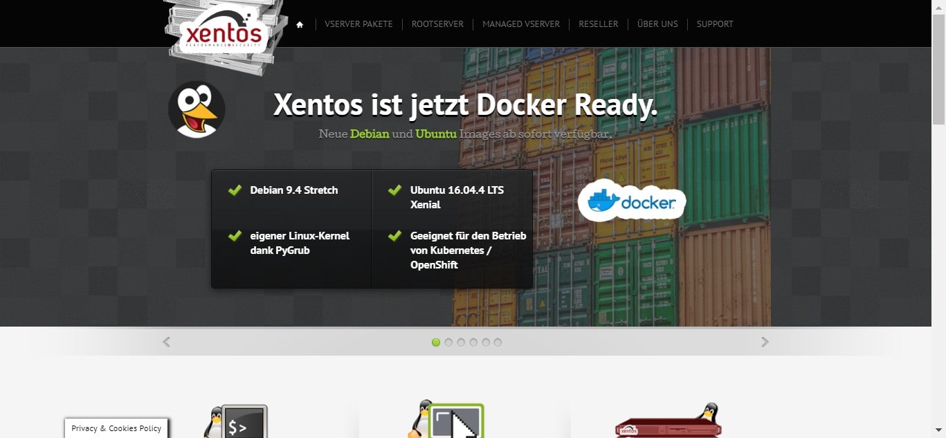The image size is (946, 438).
Task: Advance to next slide using right arrow
Action: (765, 342)
